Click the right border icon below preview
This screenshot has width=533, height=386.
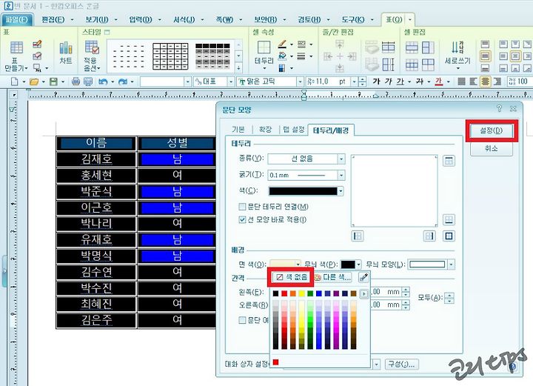pyautogui.click(x=429, y=236)
